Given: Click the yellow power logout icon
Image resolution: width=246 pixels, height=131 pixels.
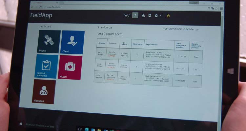Looking at the screenshot, I should 169,15.
